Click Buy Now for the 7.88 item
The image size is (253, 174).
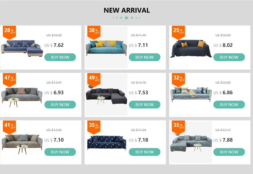(229, 152)
